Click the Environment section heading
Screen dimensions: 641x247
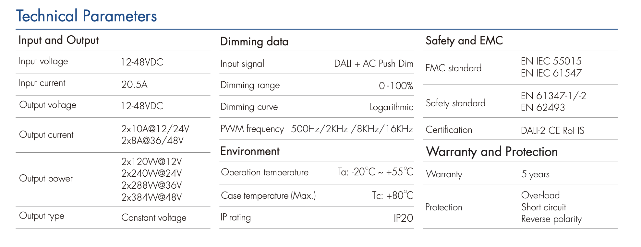(250, 151)
